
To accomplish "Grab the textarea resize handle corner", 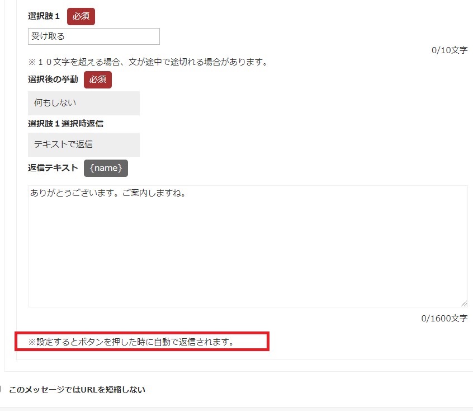I will [x=464, y=303].
